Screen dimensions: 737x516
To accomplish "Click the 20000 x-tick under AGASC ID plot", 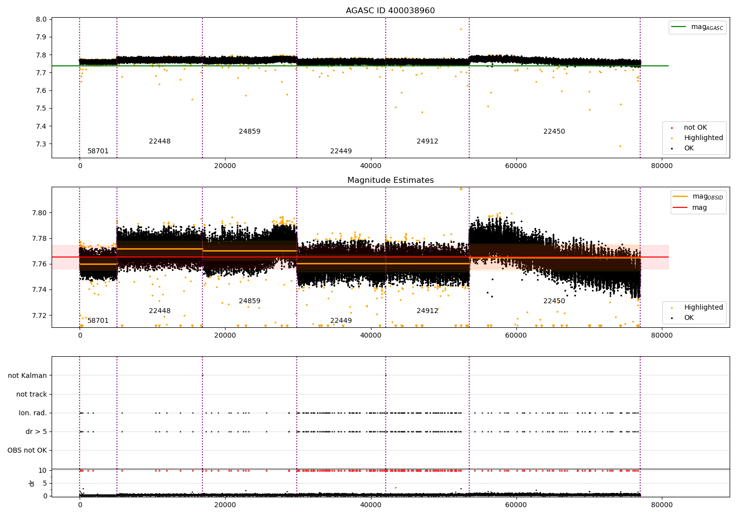I will click(x=225, y=166).
